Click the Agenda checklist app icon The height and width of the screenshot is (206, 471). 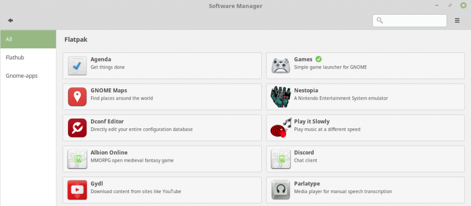[x=77, y=66]
